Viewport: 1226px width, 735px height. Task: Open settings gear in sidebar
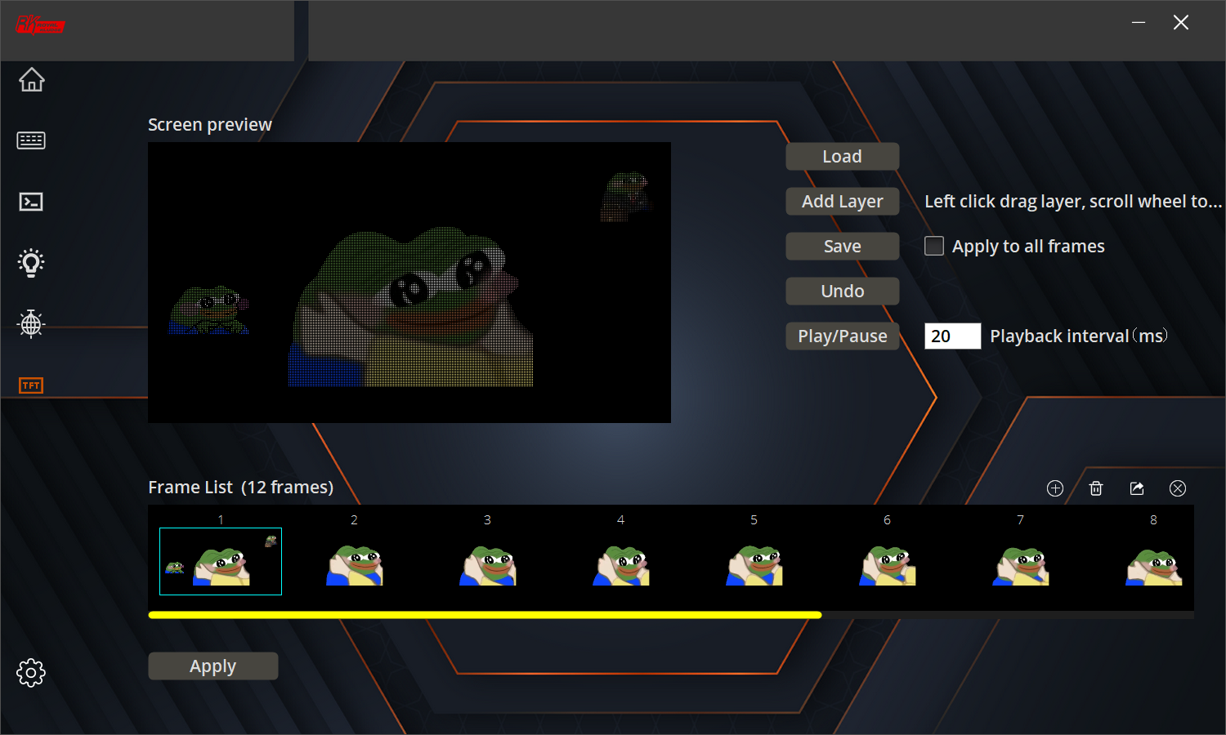(31, 673)
